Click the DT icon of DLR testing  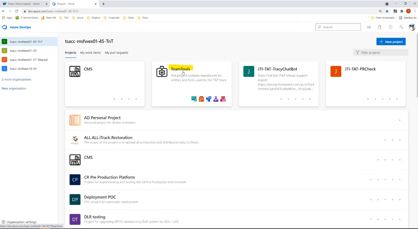pyautogui.click(x=75, y=220)
